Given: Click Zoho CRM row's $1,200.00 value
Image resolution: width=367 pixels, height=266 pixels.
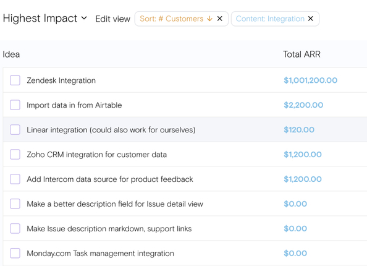Looking at the screenshot, I should click(303, 155).
